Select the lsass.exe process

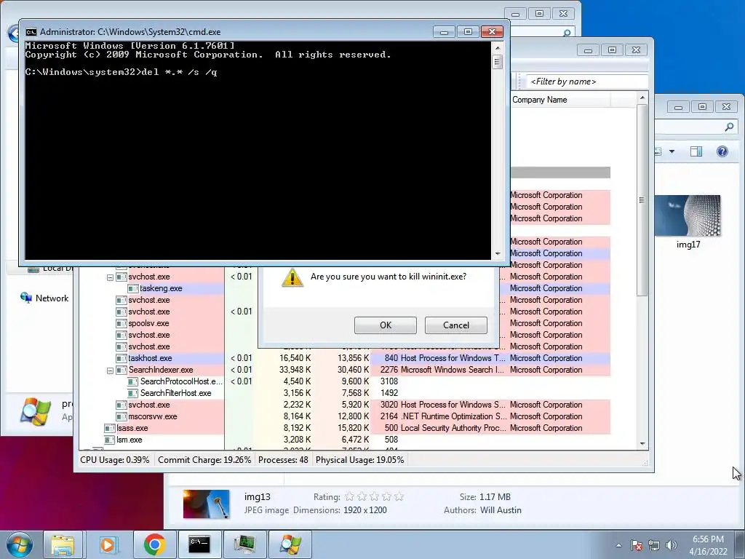pyautogui.click(x=132, y=428)
